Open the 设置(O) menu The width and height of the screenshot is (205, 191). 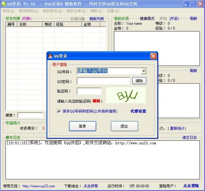113,11
